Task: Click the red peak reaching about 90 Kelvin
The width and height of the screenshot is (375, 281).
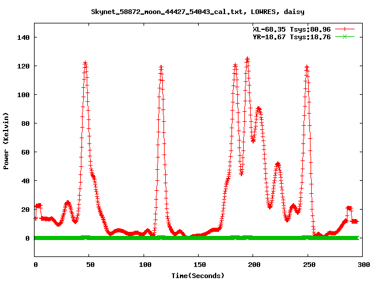Action: [258, 109]
